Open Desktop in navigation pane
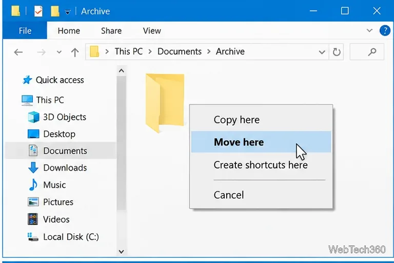The image size is (394, 263). (60, 134)
